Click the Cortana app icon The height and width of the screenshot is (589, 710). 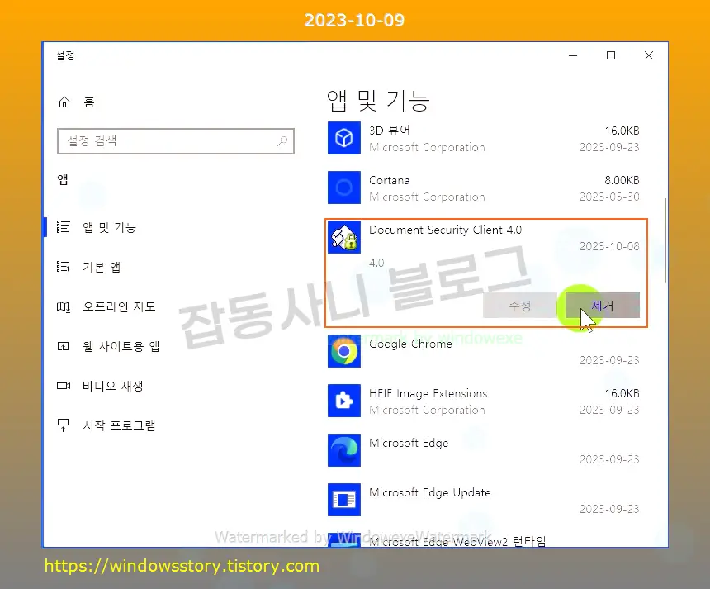344,188
